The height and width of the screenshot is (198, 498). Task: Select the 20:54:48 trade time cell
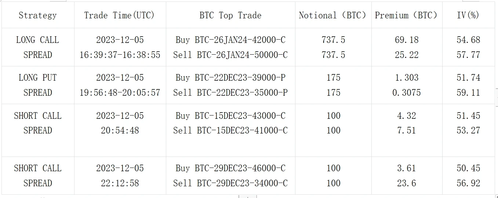pyautogui.click(x=120, y=131)
